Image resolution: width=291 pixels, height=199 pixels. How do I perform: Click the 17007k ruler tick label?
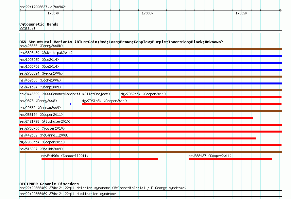tap(53, 13)
